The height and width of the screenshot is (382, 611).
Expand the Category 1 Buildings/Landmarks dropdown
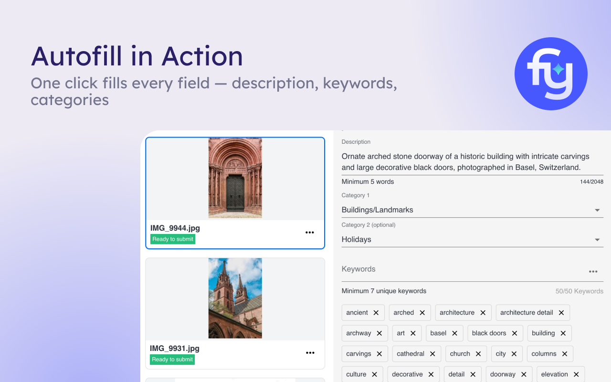coord(473,210)
